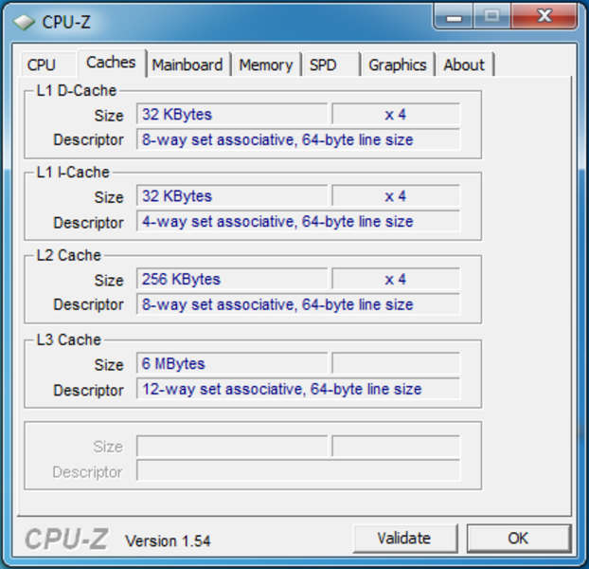
Task: Click the CPU-Z title bar icon
Action: (24, 22)
